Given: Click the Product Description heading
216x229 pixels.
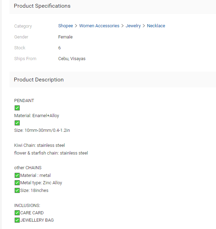Looking at the screenshot, I should [x=39, y=80].
